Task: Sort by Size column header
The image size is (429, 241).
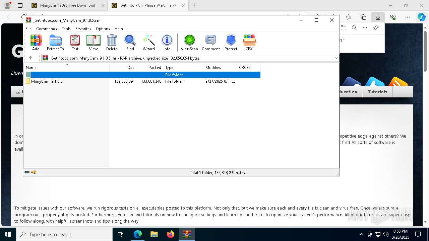Action: [x=123, y=67]
